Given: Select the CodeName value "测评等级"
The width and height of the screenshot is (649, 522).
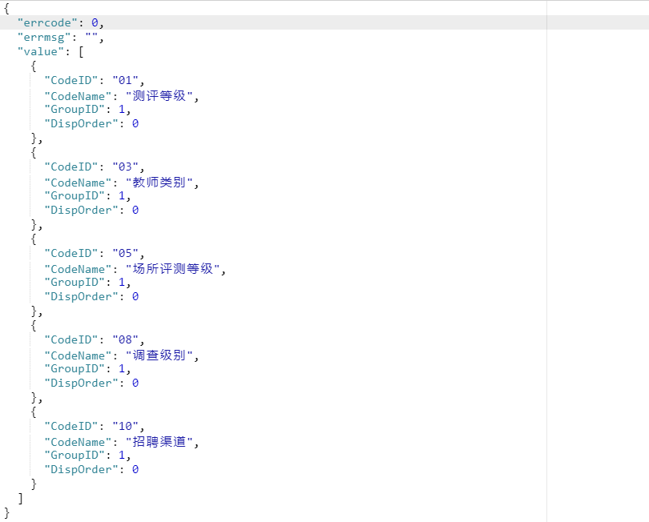Looking at the screenshot, I should (159, 96).
